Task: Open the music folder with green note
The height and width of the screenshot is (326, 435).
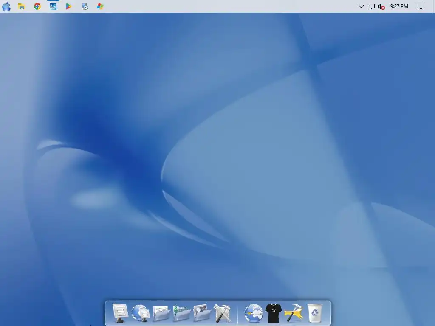Action: [x=182, y=313]
